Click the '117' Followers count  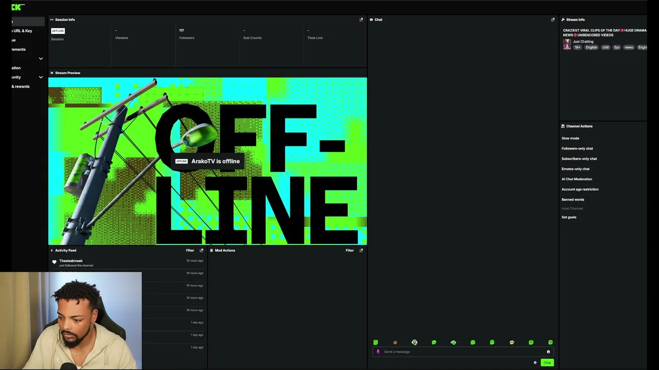click(181, 30)
